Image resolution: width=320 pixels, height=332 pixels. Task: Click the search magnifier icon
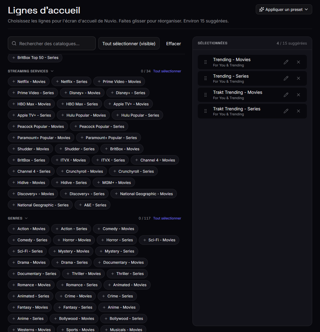(14, 43)
